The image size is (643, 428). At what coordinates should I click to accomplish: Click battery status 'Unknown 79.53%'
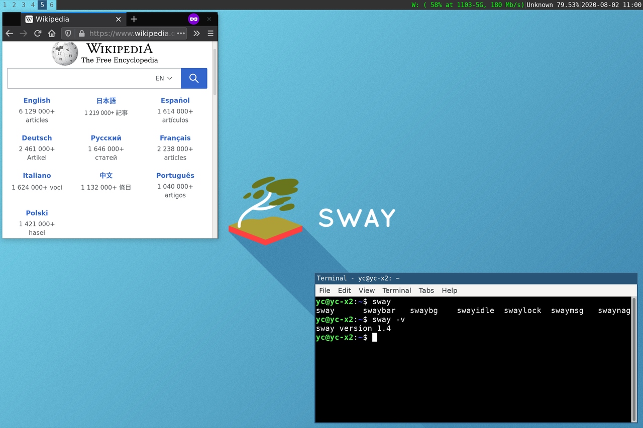(x=553, y=5)
